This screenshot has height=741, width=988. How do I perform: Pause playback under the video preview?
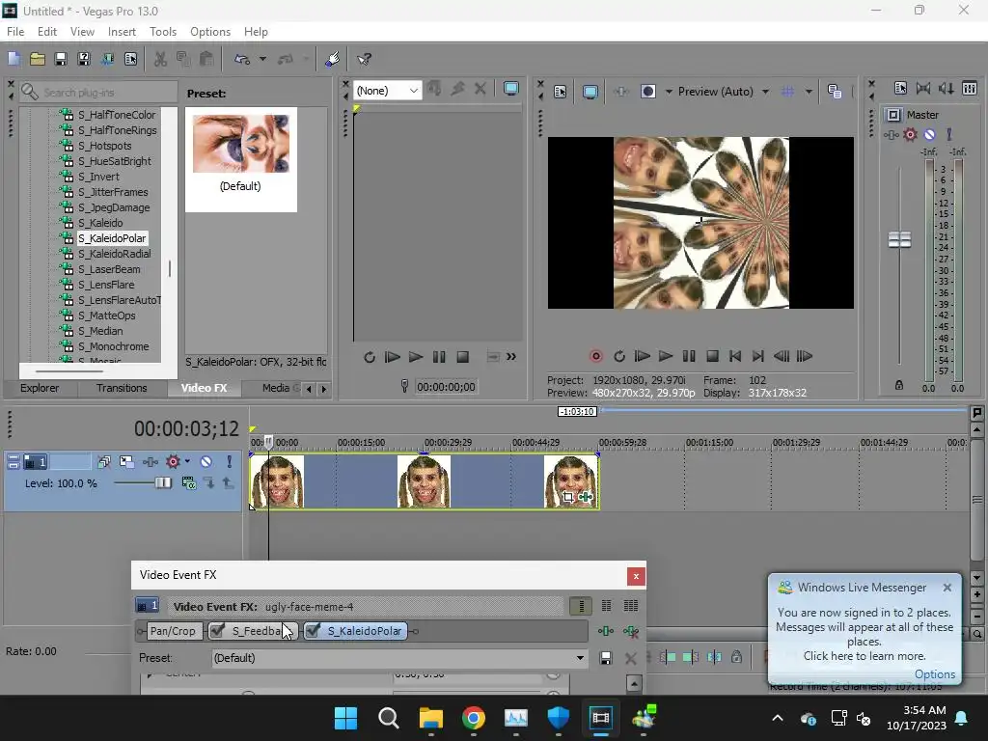(689, 357)
